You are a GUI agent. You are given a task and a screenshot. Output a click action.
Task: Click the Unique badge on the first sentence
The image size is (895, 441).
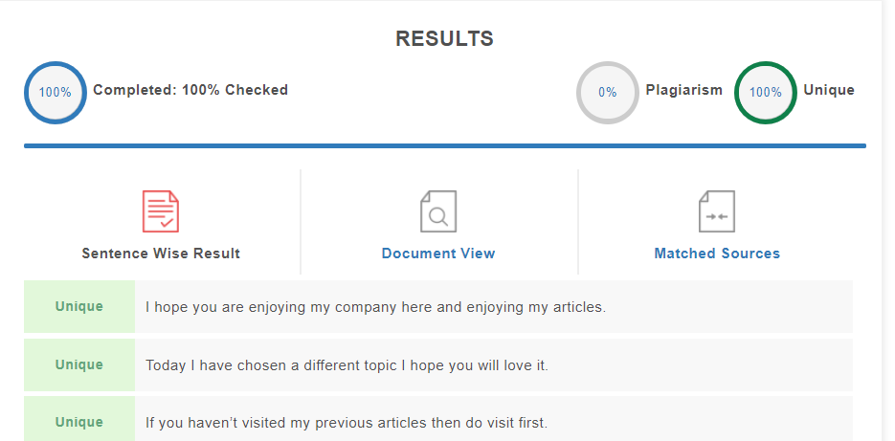coord(79,306)
